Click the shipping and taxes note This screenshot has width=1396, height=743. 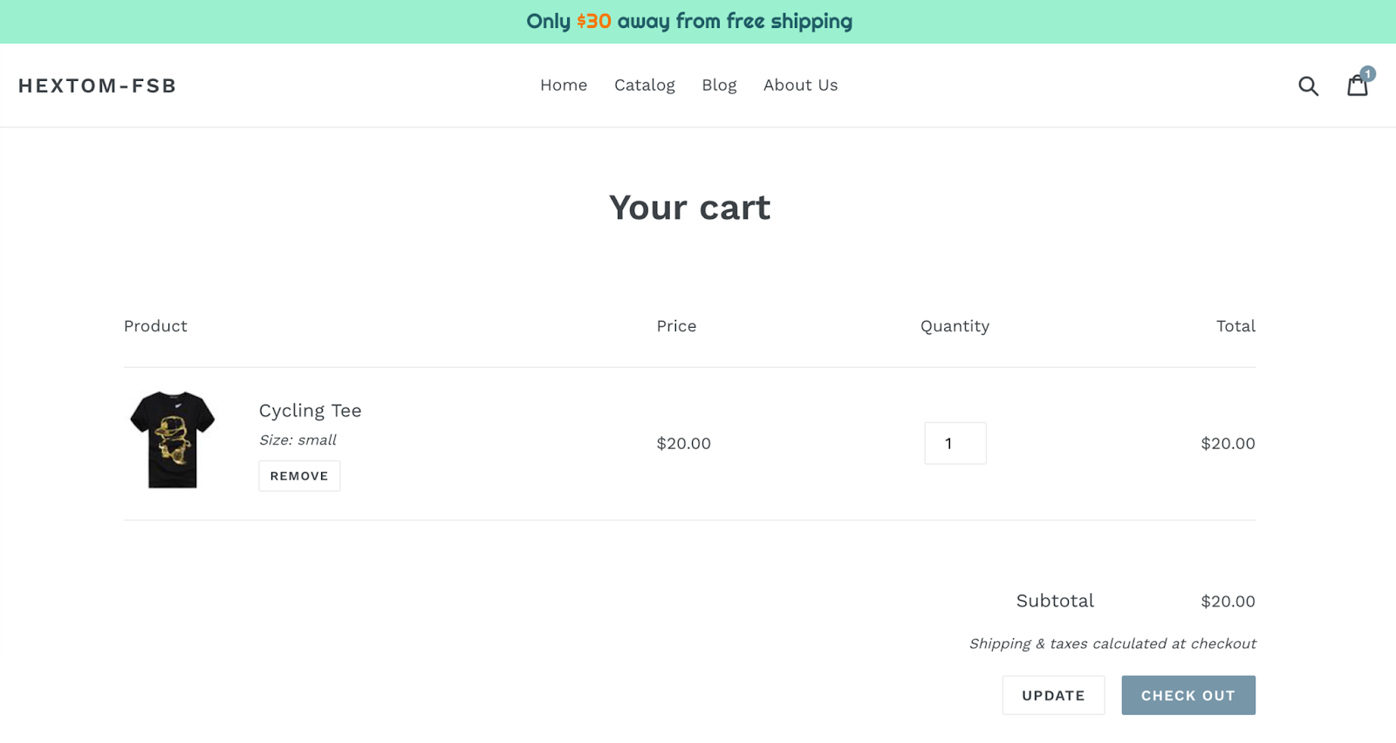1112,644
